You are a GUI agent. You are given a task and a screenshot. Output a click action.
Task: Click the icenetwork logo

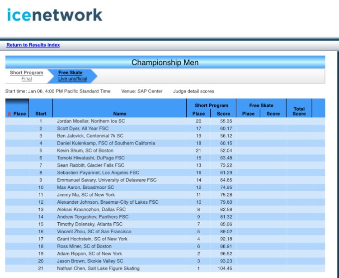tap(55, 15)
